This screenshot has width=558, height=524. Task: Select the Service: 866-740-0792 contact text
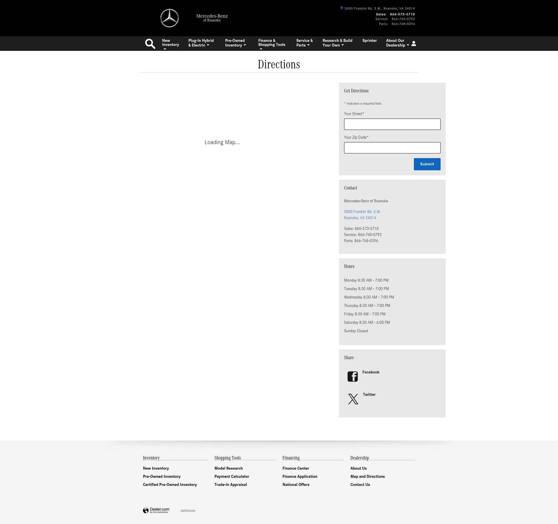point(363,235)
